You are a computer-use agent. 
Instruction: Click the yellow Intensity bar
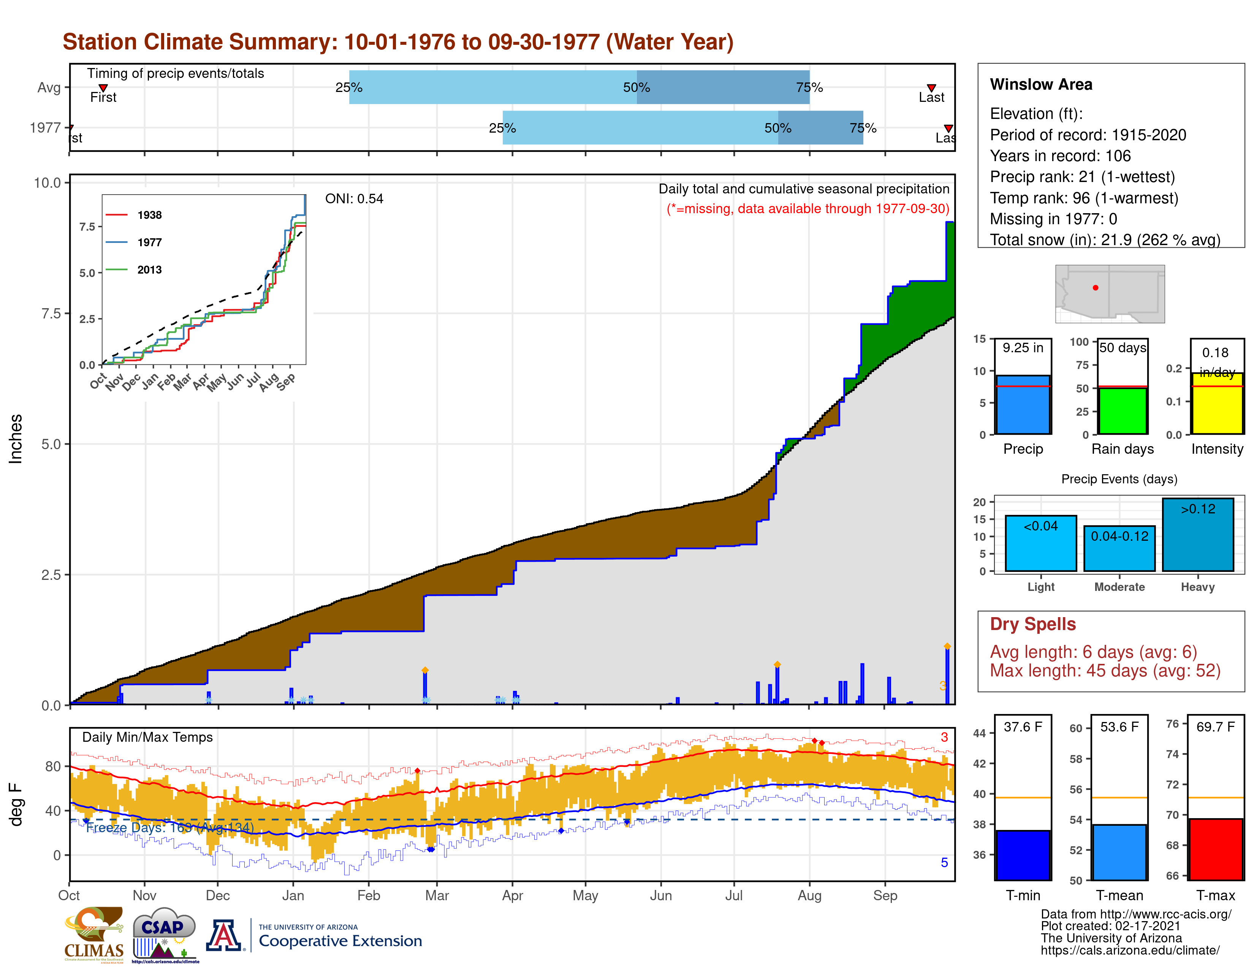tap(1217, 404)
